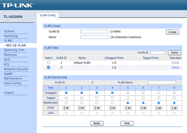Open PVID dropdown for port 2

82,108
